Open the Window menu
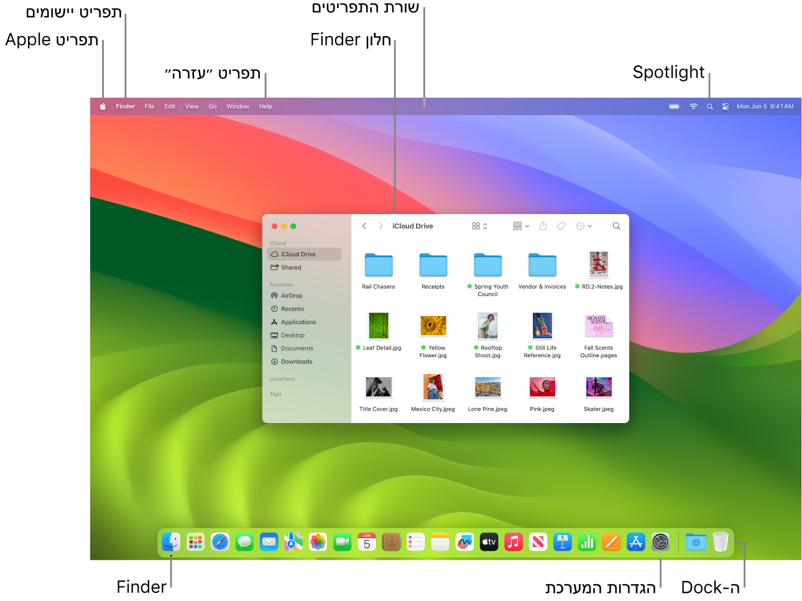 coord(237,106)
